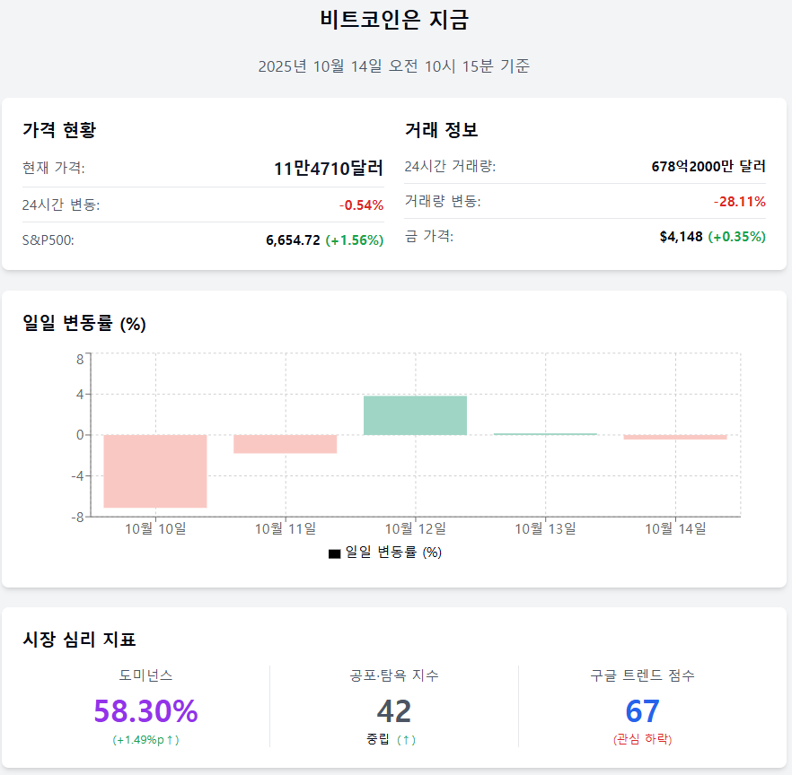Click the S&P500 value 6,654.72

coord(293,240)
